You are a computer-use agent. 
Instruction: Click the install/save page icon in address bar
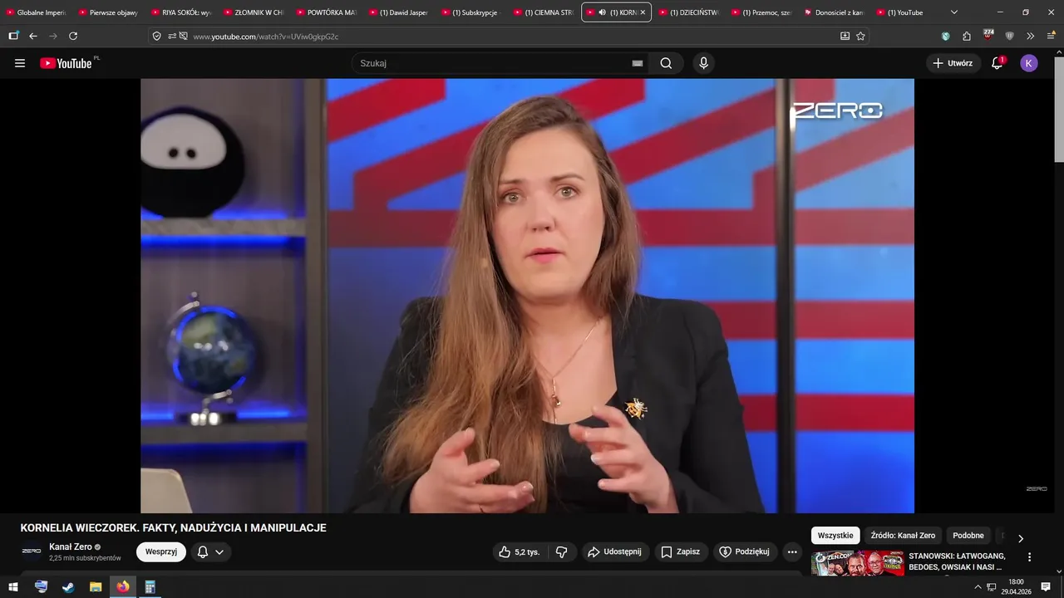click(x=845, y=36)
